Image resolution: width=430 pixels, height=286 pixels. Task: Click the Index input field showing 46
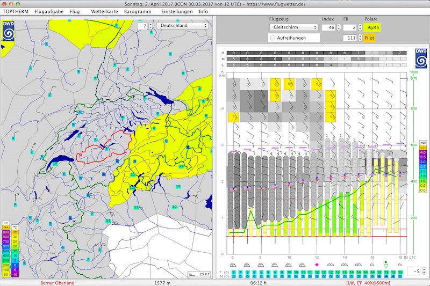328,27
